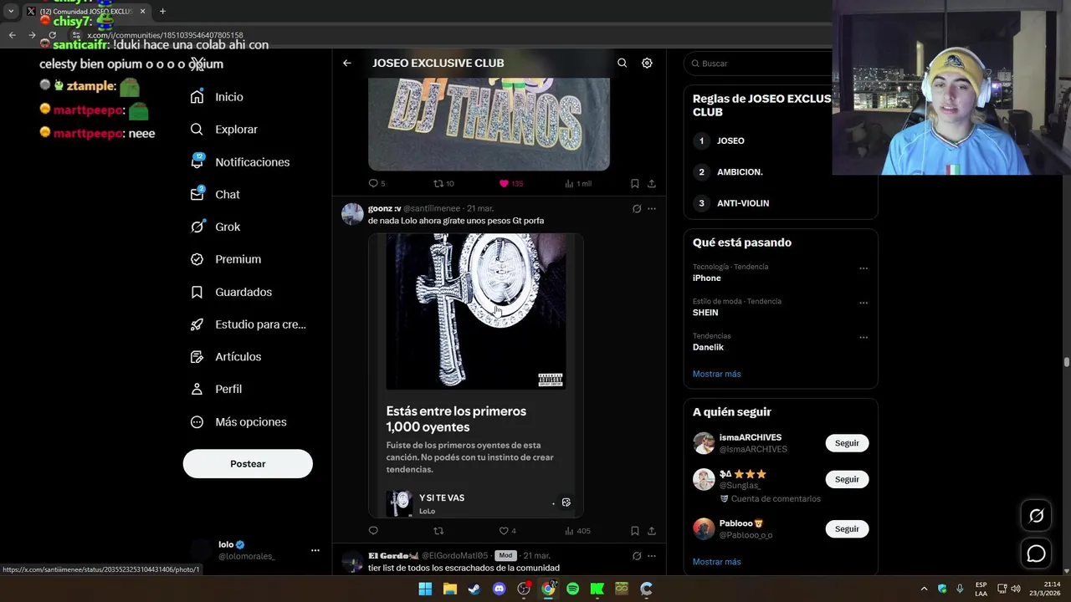Go back with JOSEO EXCLUSIVE CLUB arrow

(347, 63)
